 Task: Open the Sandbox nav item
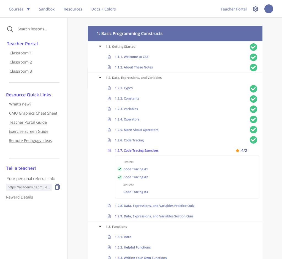[x=47, y=9]
